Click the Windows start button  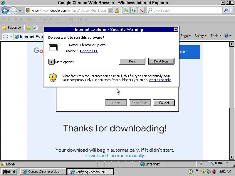coord(9,172)
